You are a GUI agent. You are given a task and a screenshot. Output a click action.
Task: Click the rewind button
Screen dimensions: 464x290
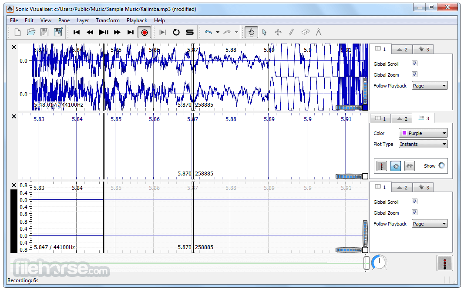click(90, 32)
